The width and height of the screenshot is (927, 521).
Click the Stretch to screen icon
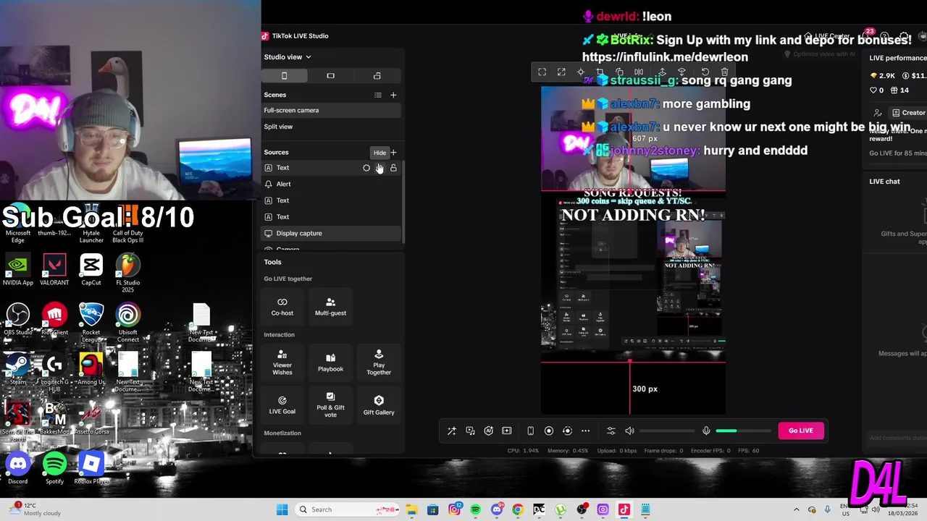(x=561, y=72)
